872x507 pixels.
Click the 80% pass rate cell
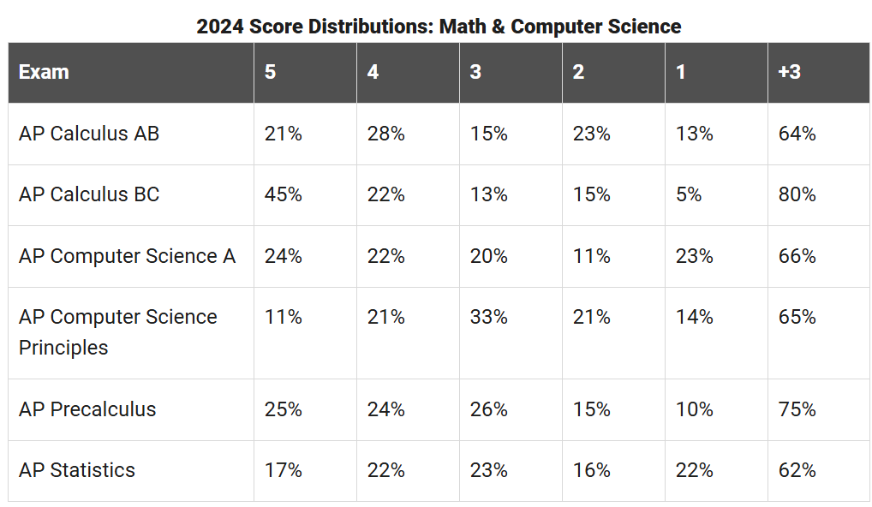point(819,195)
